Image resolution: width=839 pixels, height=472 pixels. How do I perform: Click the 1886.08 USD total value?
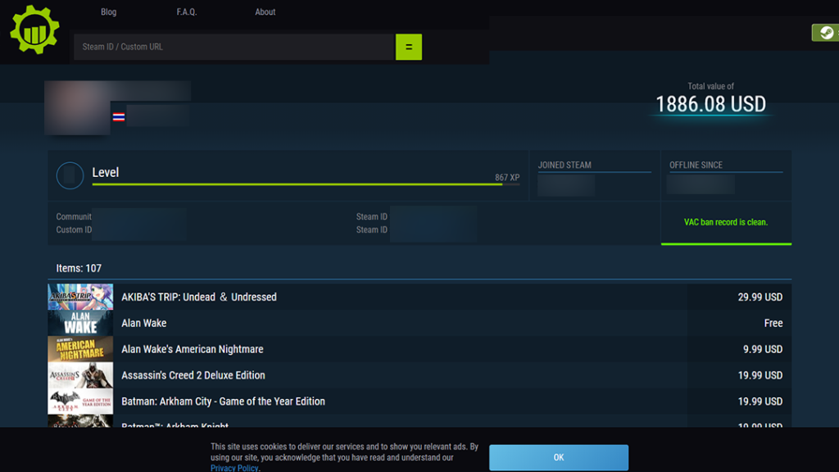click(710, 104)
